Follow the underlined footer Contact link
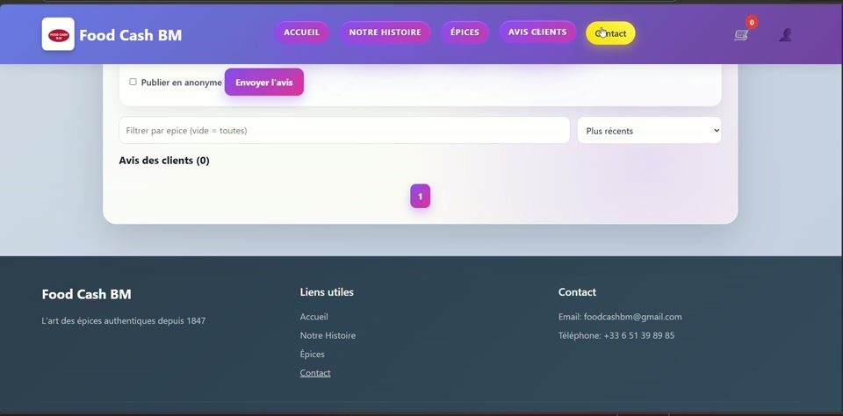This screenshot has width=843, height=416. (315, 373)
